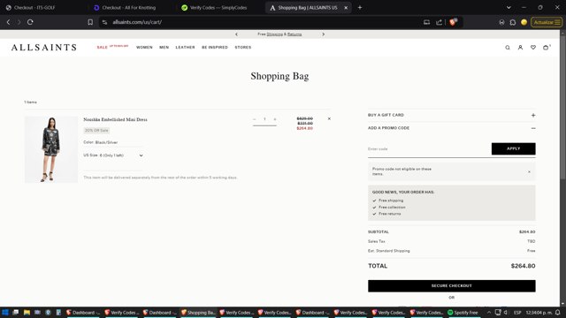The image size is (566, 318).
Task: Decrease quantity with the minus button
Action: click(x=255, y=119)
